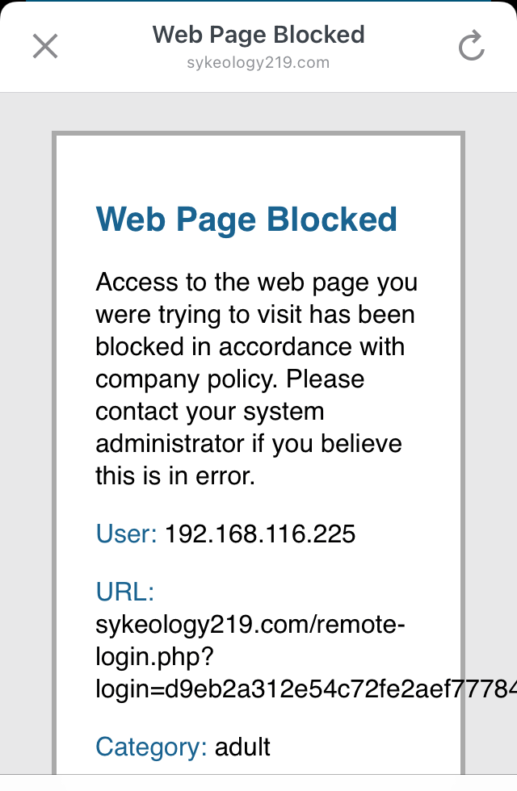This screenshot has height=791, width=517.
Task: Click the 'company policy. Please' text line
Action: click(229, 379)
